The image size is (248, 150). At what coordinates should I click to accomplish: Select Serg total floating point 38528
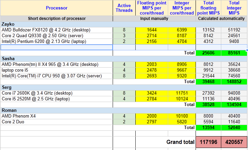(x=208, y=105)
